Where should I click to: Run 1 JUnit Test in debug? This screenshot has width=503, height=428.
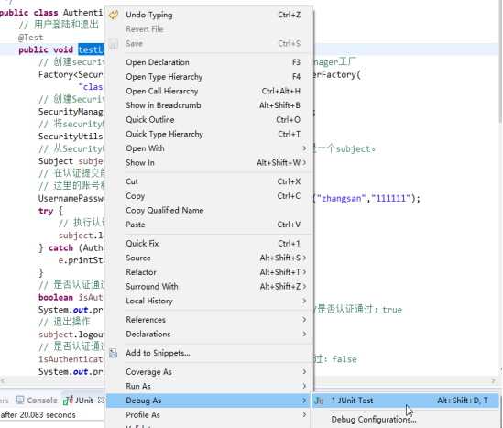point(405,401)
